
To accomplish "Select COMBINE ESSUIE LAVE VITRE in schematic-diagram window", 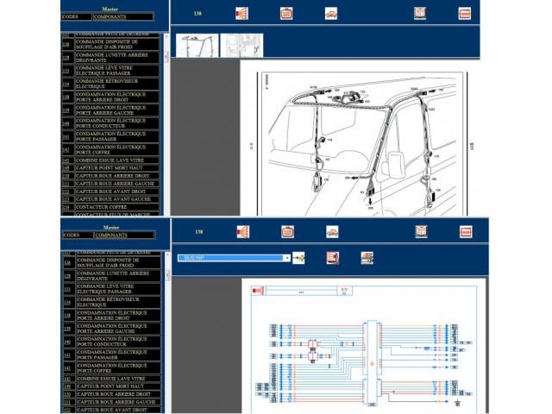I will pyautogui.click(x=118, y=379).
